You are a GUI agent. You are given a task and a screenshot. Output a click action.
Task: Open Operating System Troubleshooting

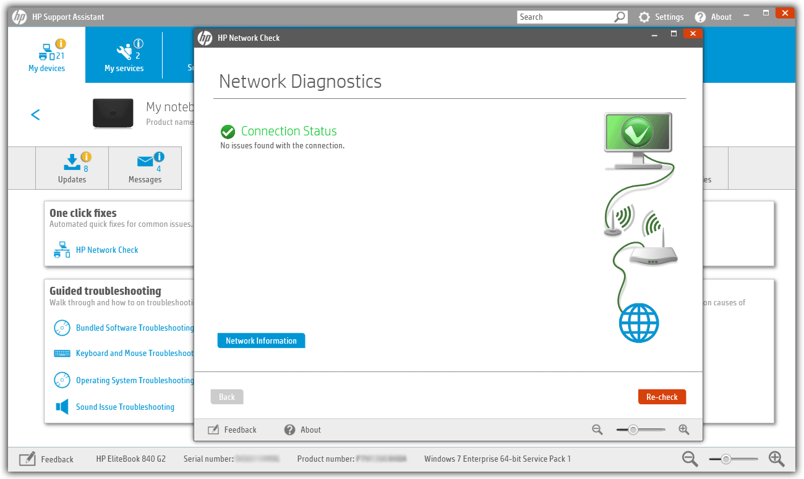coord(135,381)
